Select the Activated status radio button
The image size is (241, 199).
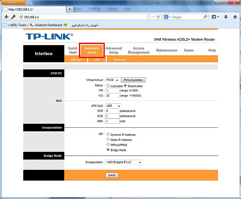pyautogui.click(x=108, y=86)
